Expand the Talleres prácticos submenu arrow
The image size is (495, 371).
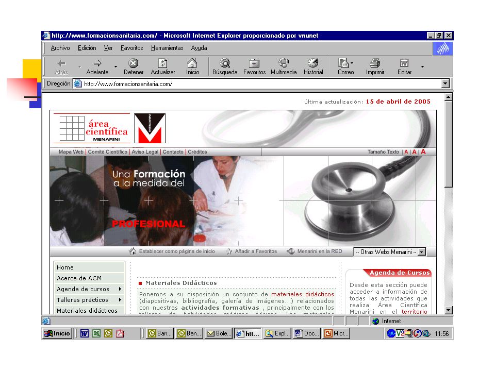120,300
